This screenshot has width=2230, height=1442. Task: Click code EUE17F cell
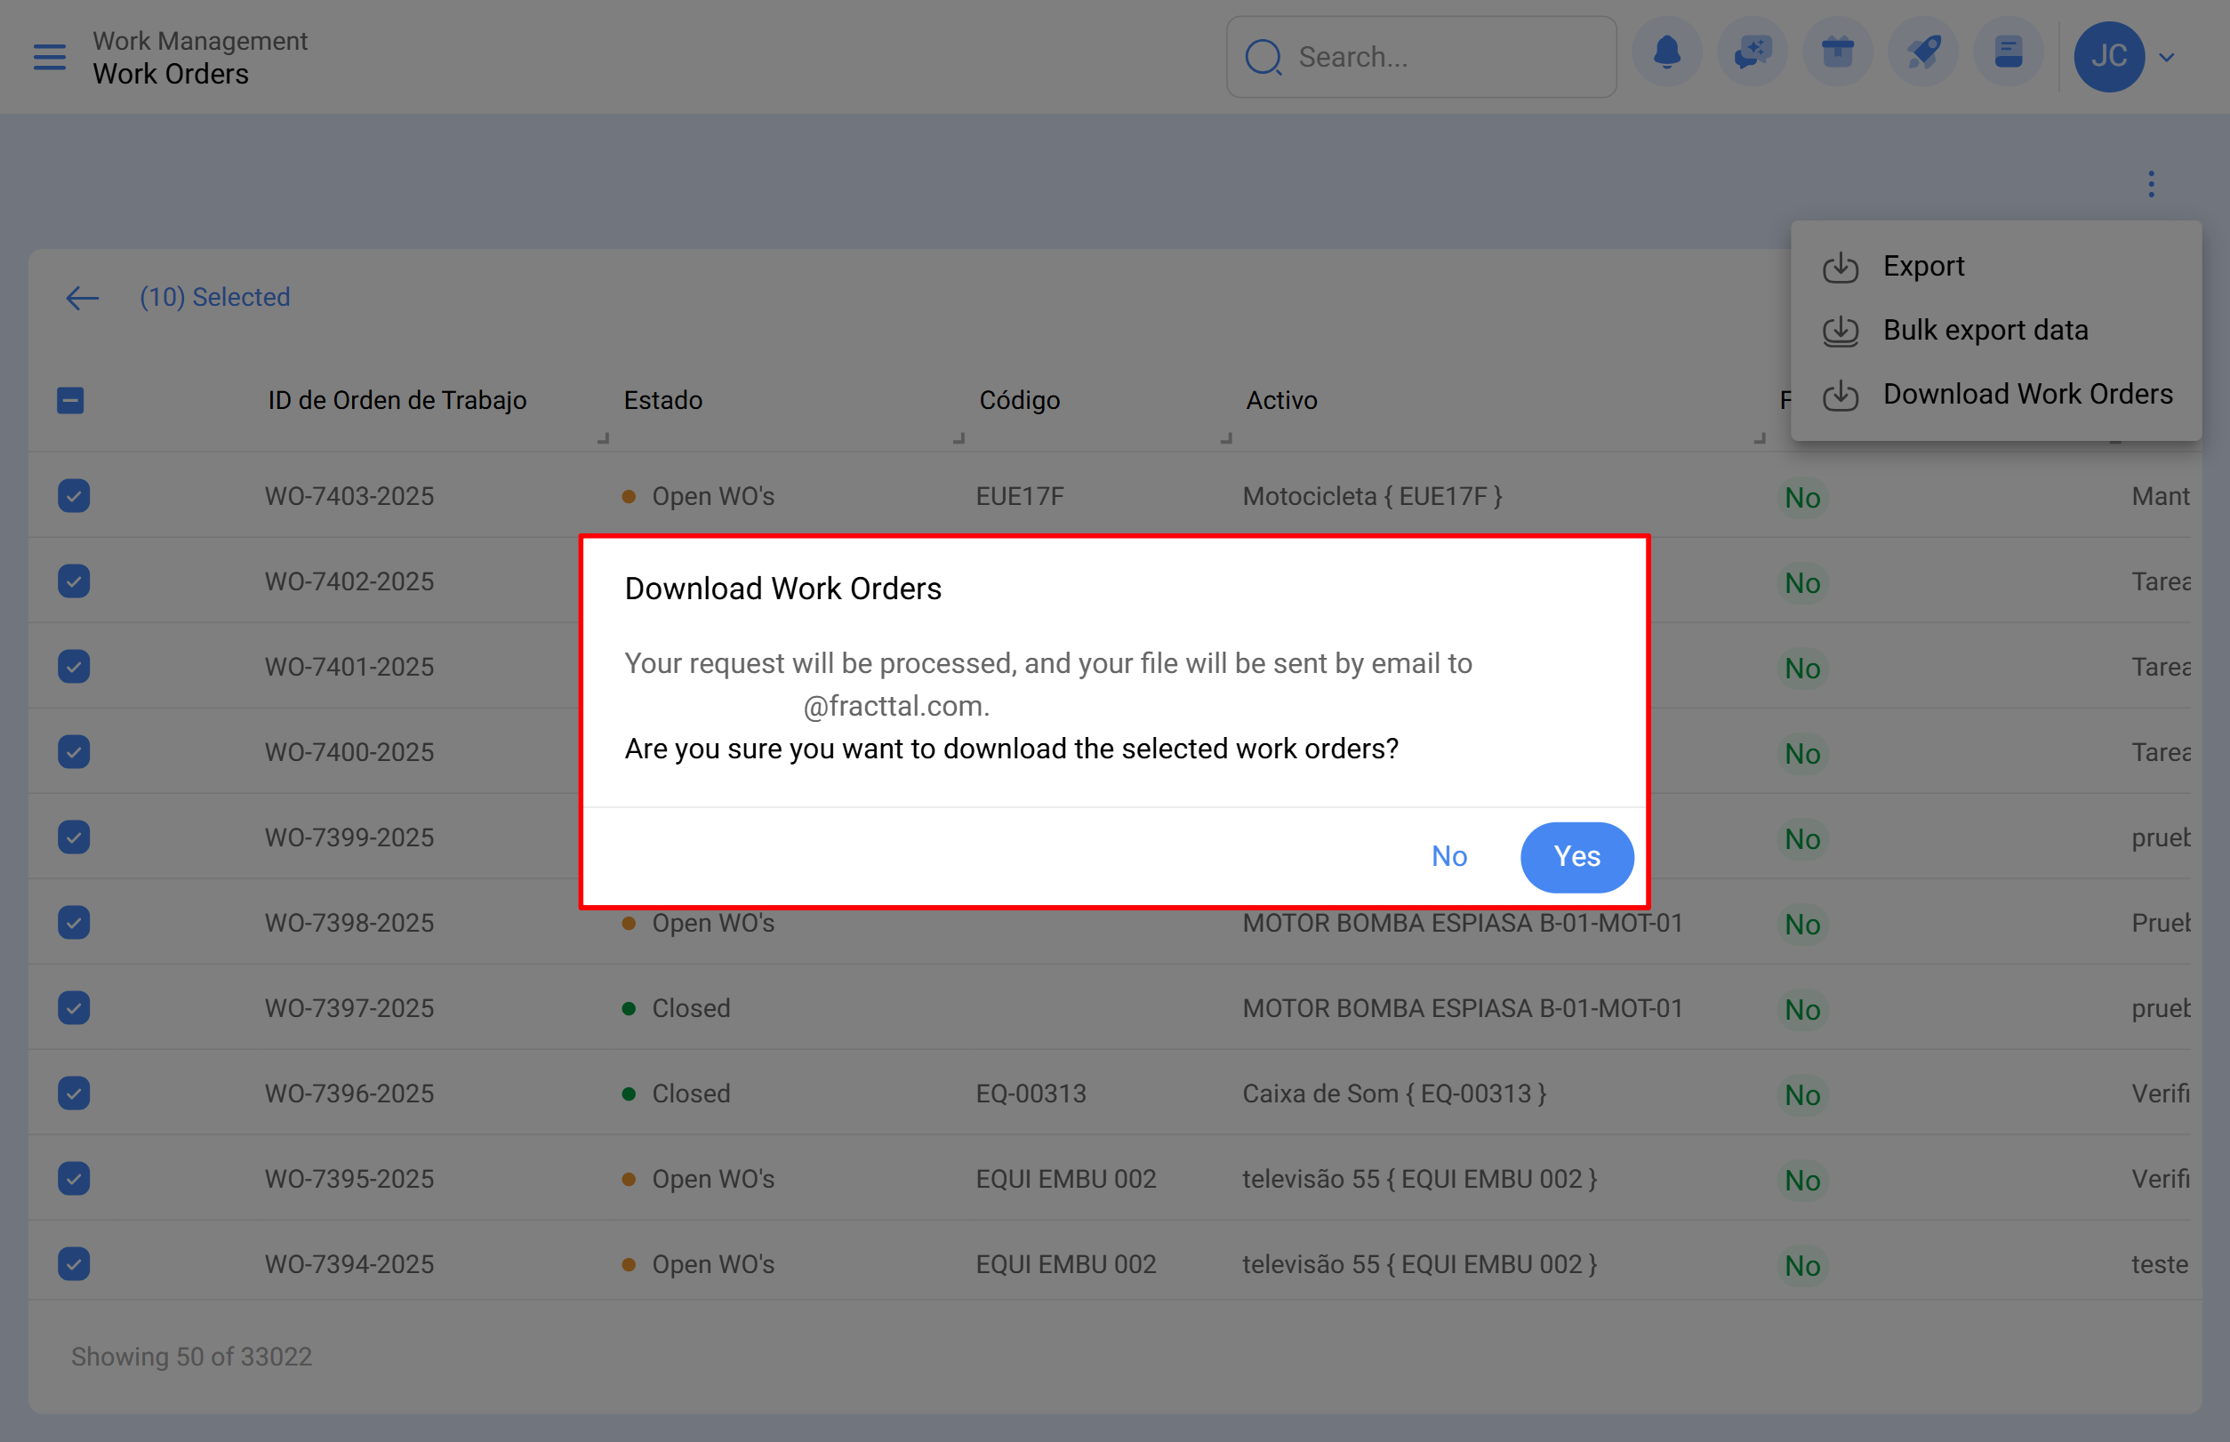click(1020, 496)
